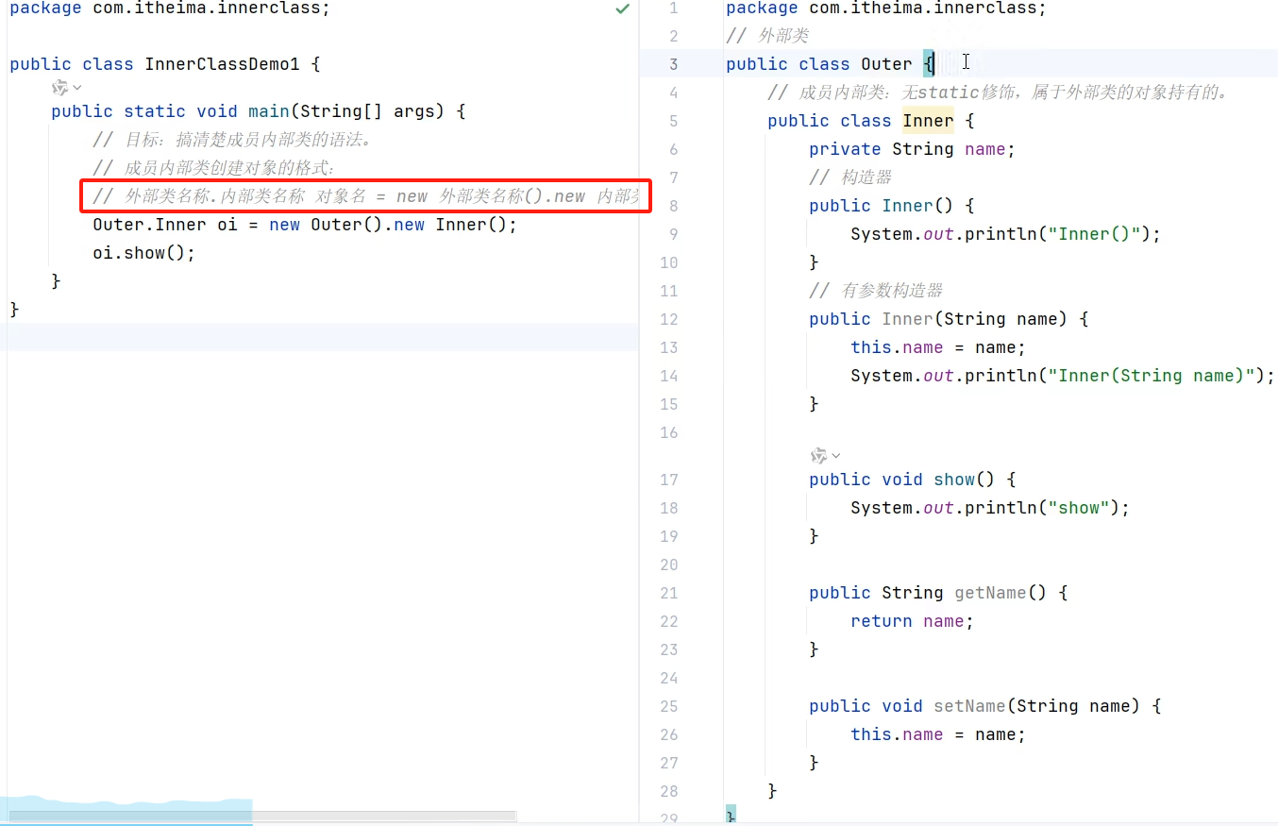
Task: Click the '// 有参数构造器' comment on line 11
Action: coord(876,291)
